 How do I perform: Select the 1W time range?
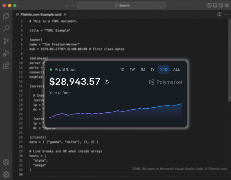[132, 69]
